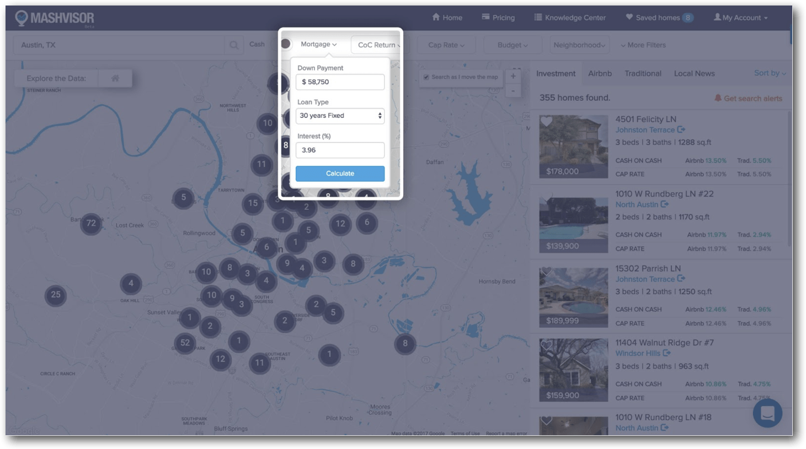Open 1010 W Rundberg LN #22 listing

pyautogui.click(x=664, y=194)
